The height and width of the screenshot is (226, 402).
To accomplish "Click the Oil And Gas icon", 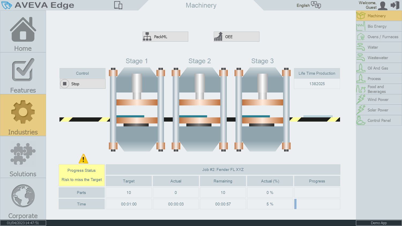I will [361, 68].
